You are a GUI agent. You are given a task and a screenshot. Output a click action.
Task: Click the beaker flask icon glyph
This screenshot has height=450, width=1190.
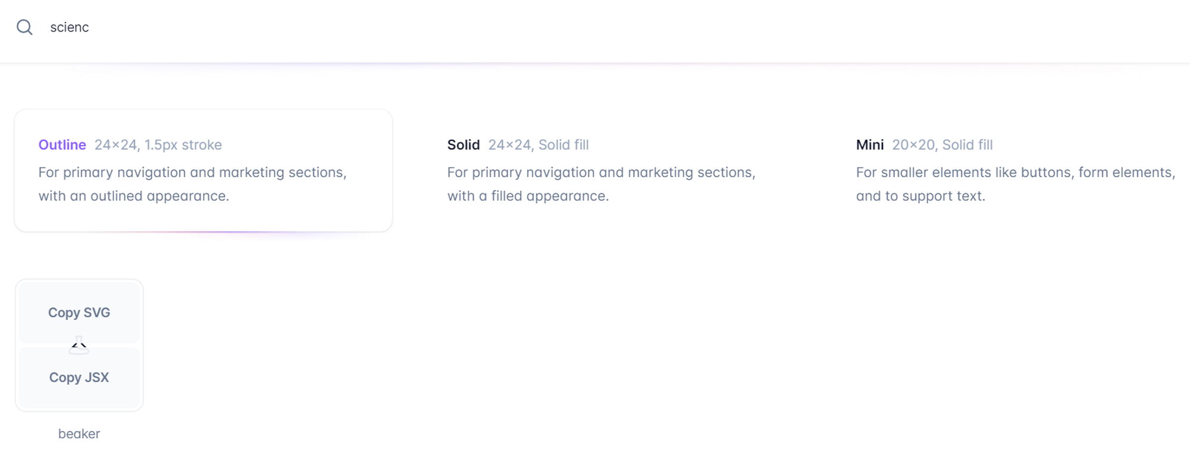click(79, 345)
